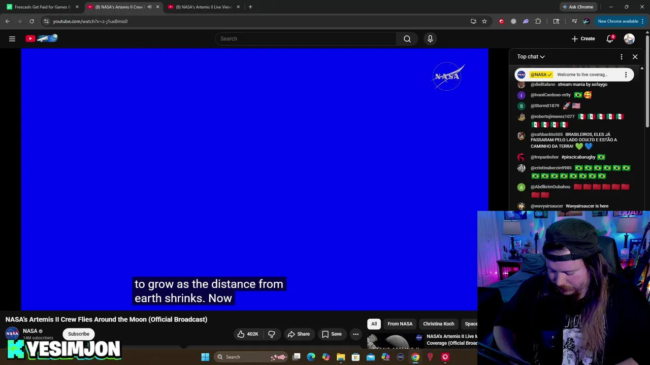Image resolution: width=650 pixels, height=365 pixels.
Task: Open the tab search and side panel icon
Action: click(556, 21)
